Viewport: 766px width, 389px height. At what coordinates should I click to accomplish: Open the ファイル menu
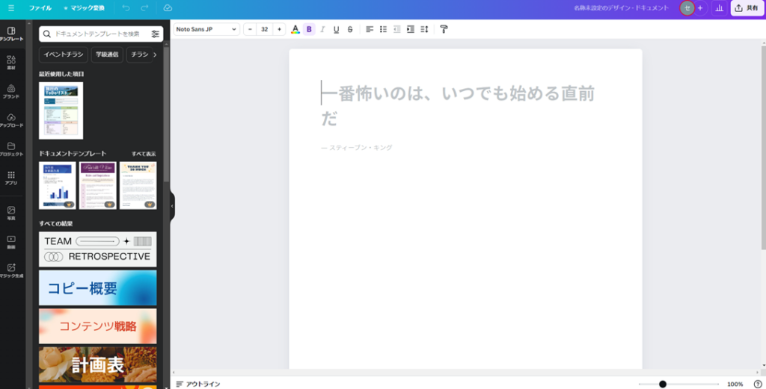(x=40, y=7)
